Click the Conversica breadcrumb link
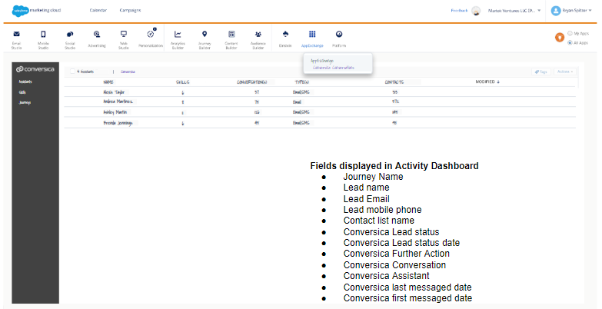 128,71
